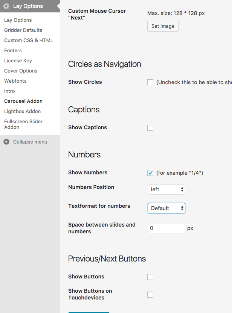Open Cover Options page
The height and width of the screenshot is (313, 232).
click(x=21, y=71)
